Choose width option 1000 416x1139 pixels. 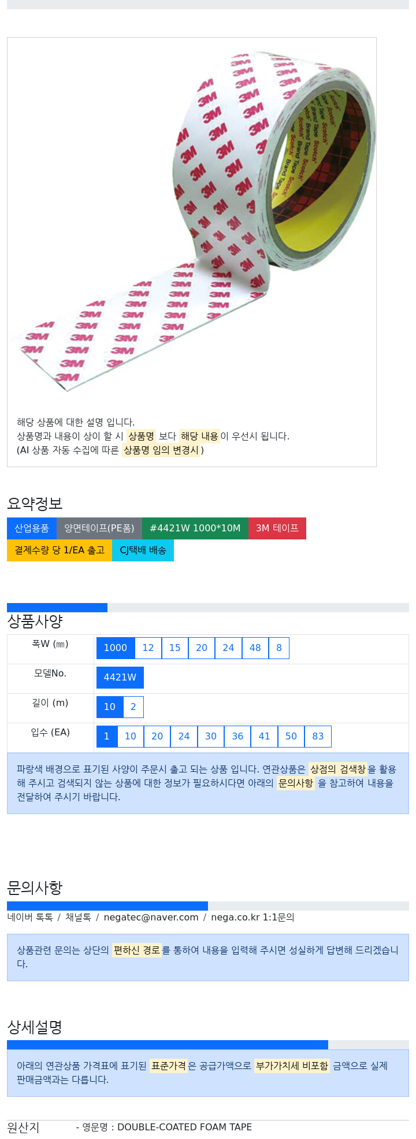[x=116, y=648]
